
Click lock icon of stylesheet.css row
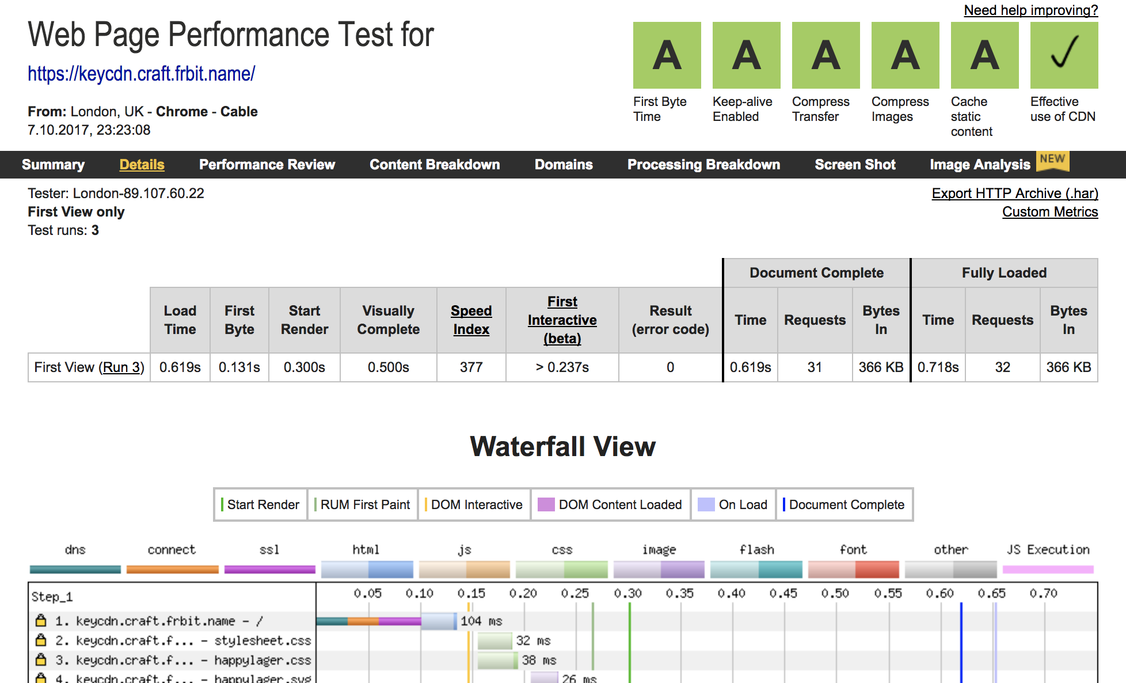coord(41,640)
